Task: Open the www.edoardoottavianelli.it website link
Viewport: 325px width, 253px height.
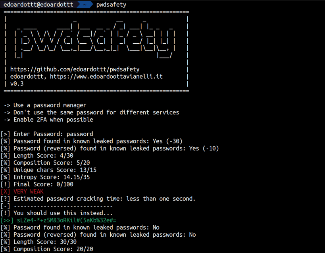Action: click(106, 77)
